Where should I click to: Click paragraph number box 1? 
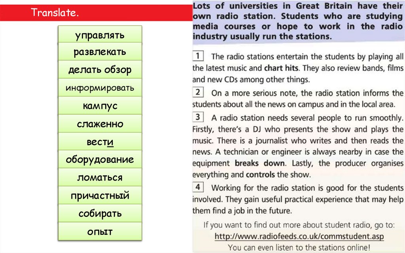click(198, 55)
